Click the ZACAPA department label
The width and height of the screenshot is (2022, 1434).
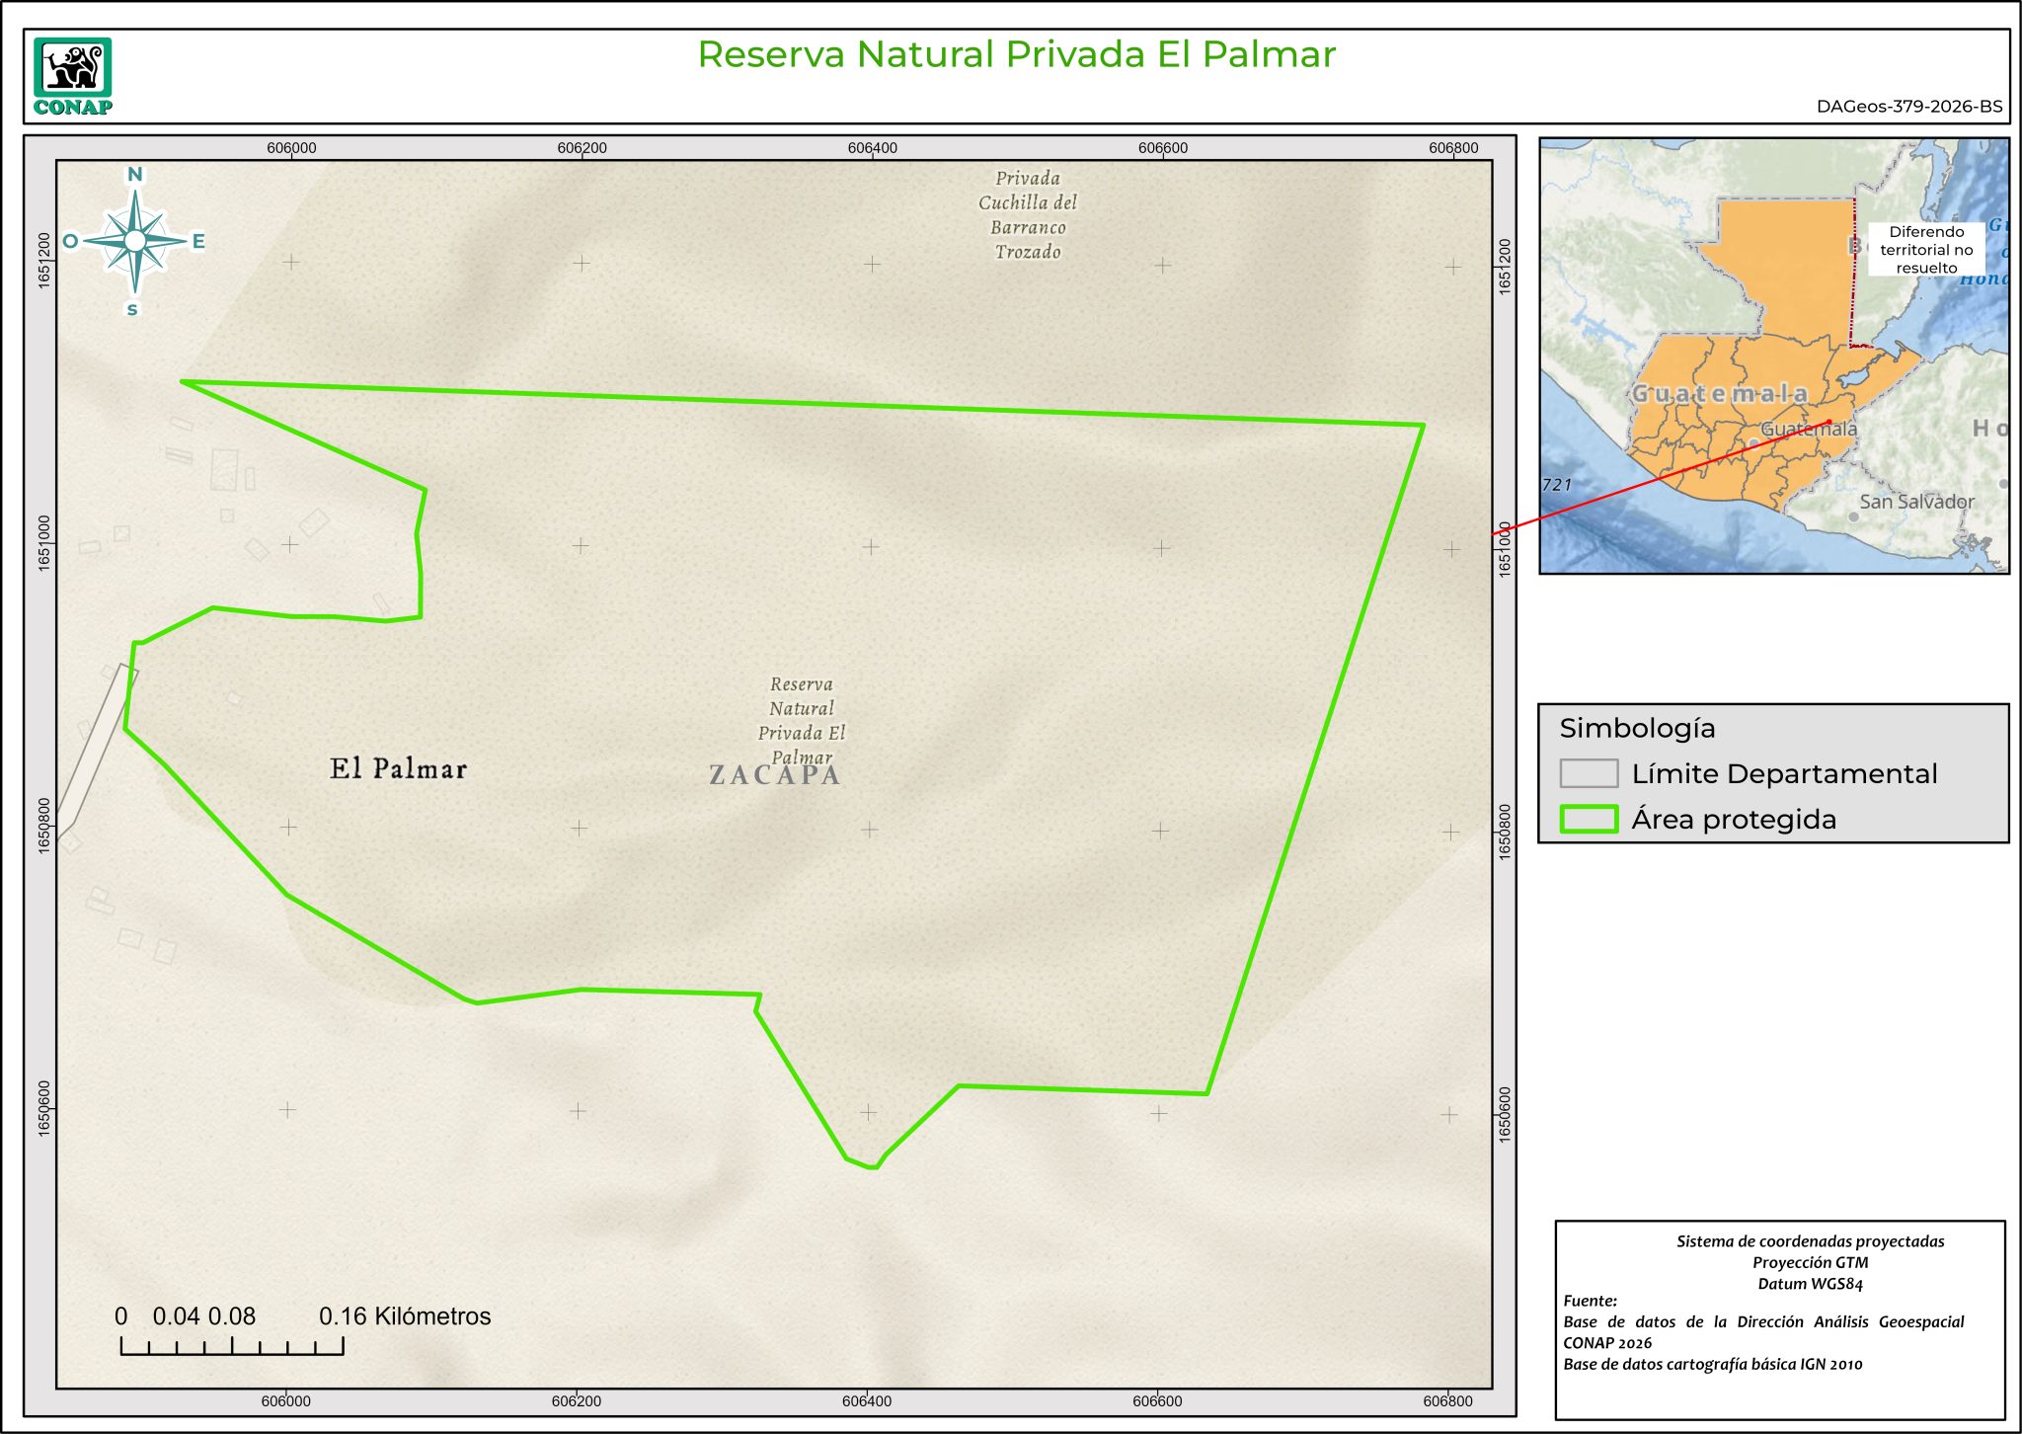[775, 776]
